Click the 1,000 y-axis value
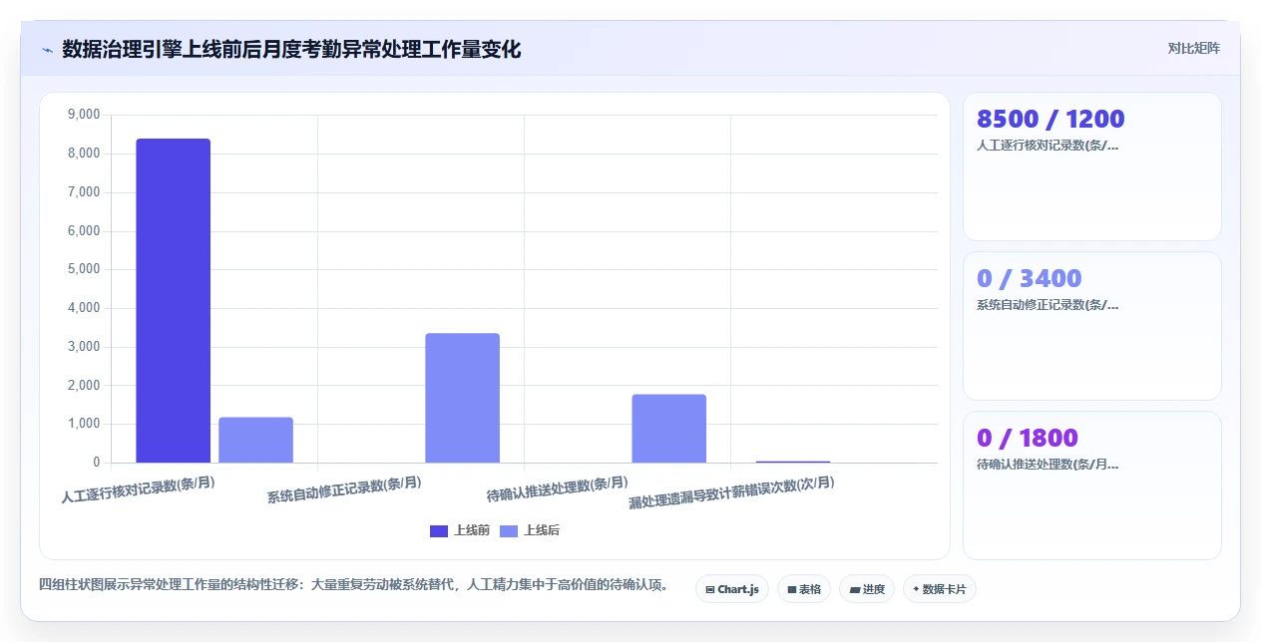The width and height of the screenshot is (1261, 642). 84,424
